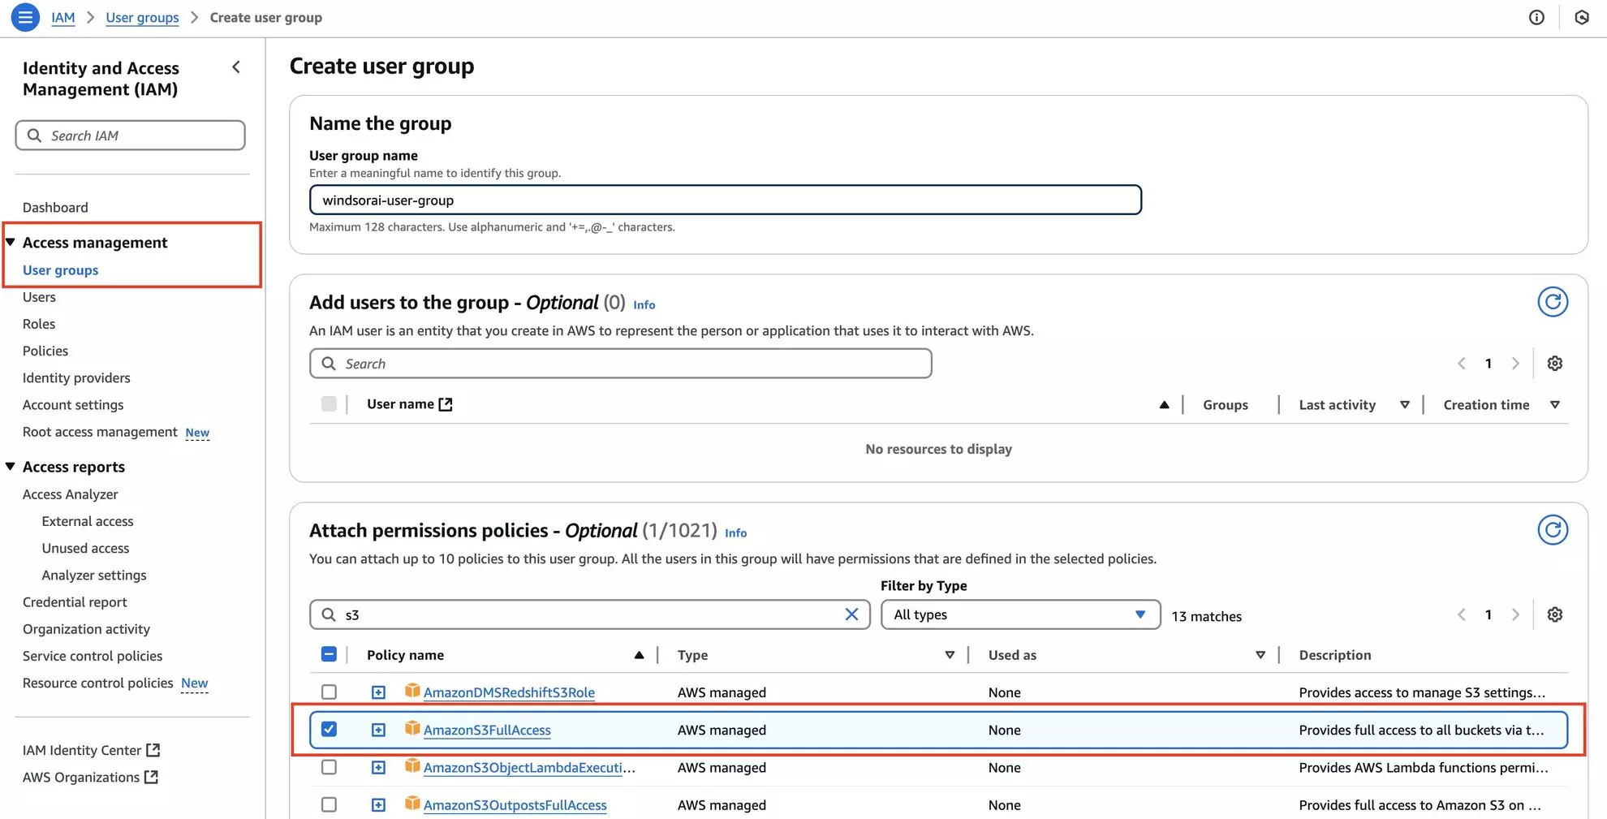This screenshot has width=1607, height=819.
Task: Click the IAM breadcrumb link
Action: click(x=63, y=17)
